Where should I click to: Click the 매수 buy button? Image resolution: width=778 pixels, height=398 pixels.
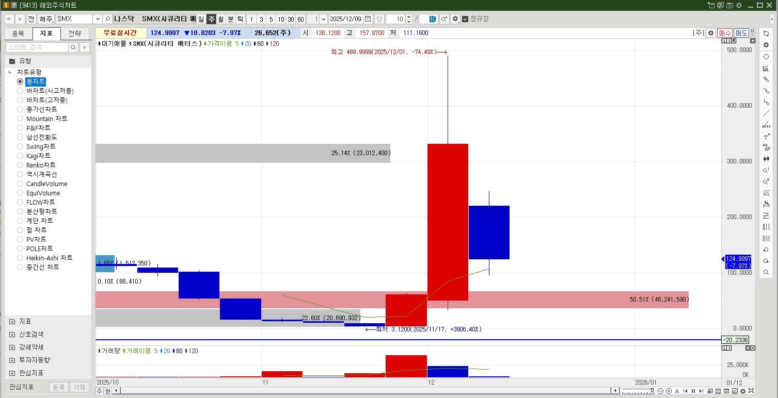[x=725, y=33]
